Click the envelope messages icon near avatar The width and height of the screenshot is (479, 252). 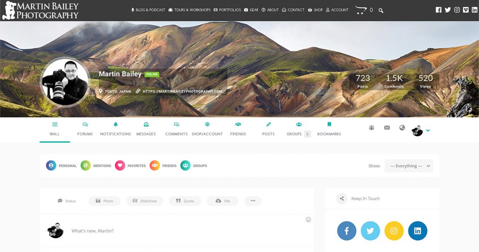[x=387, y=128]
